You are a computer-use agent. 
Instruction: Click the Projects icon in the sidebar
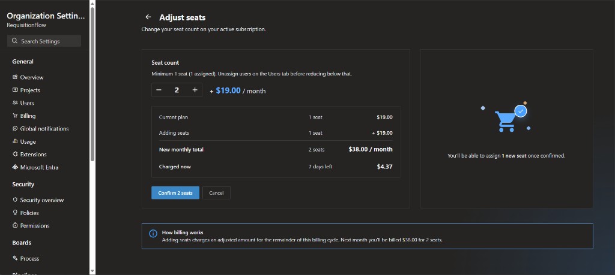pos(15,90)
